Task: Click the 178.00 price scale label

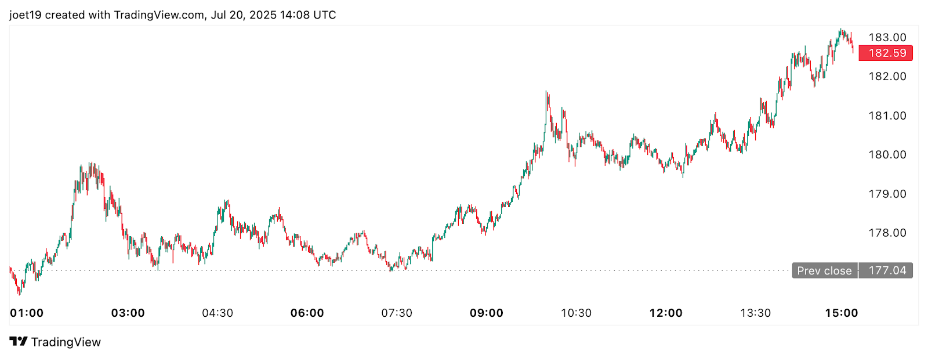Action: [x=887, y=233]
